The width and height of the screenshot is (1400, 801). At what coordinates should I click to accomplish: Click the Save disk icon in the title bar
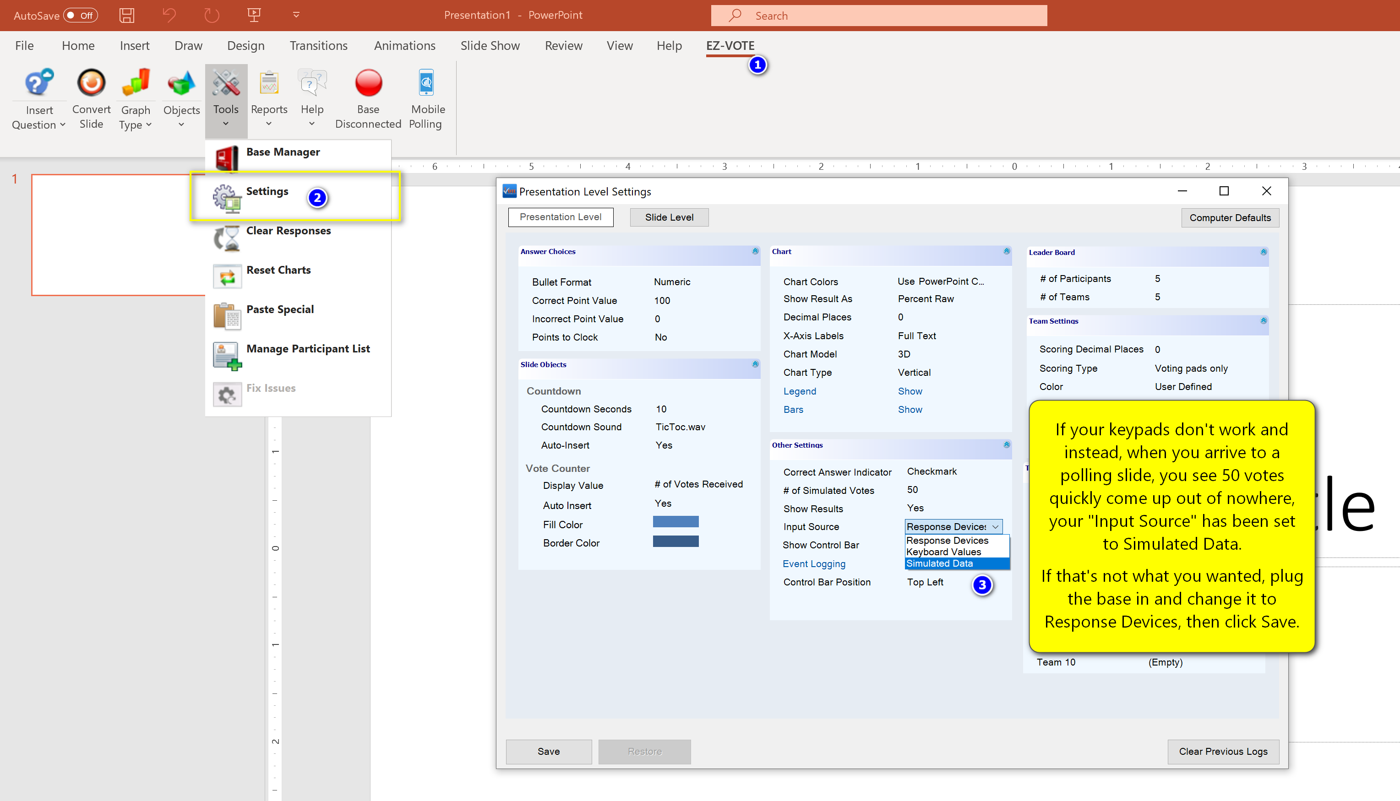[x=126, y=15]
